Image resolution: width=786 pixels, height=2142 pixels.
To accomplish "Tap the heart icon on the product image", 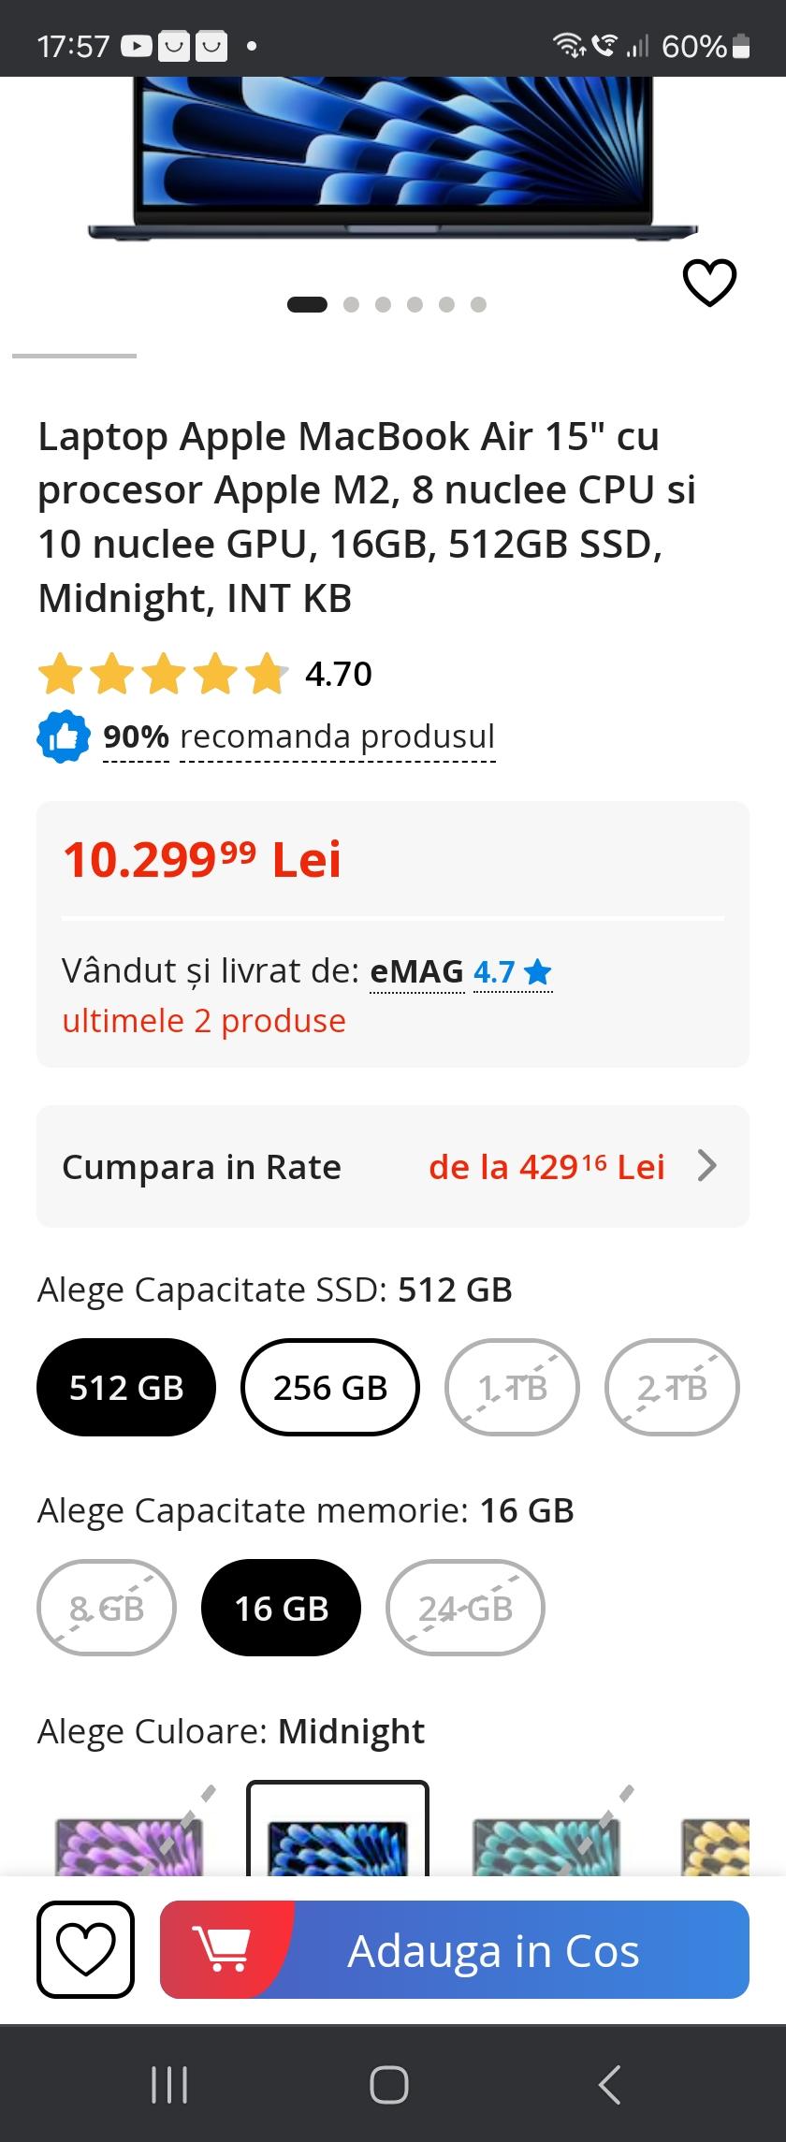I will click(x=710, y=283).
